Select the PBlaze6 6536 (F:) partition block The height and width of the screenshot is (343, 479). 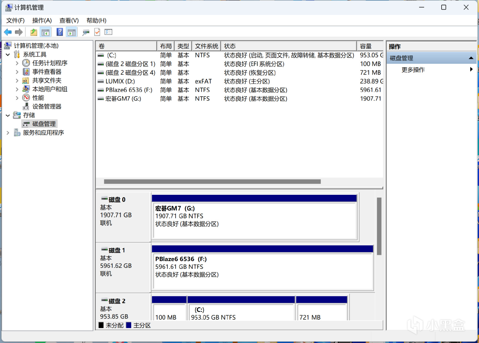pos(263,268)
